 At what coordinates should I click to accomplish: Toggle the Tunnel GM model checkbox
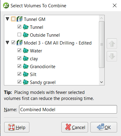pyautogui.click(x=13, y=19)
